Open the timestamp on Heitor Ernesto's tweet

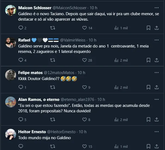click(82, 132)
